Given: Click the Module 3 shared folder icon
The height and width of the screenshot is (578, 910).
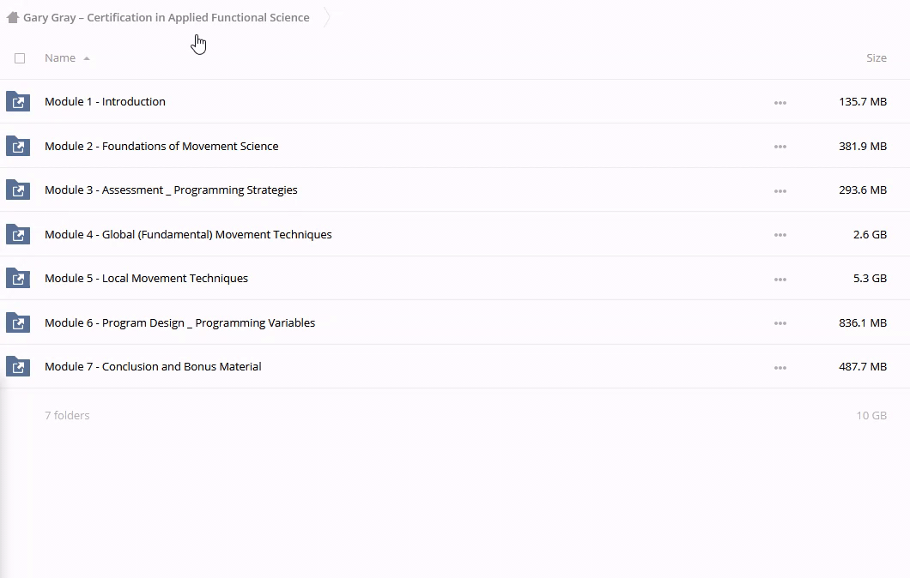Looking at the screenshot, I should point(18,190).
